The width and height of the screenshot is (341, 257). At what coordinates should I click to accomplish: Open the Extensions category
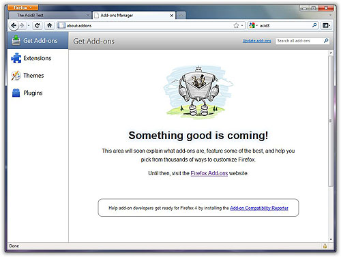(x=38, y=58)
